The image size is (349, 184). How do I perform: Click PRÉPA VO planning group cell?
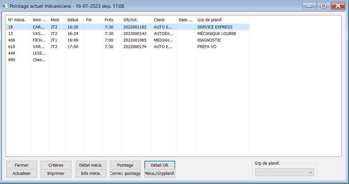pyautogui.click(x=207, y=47)
